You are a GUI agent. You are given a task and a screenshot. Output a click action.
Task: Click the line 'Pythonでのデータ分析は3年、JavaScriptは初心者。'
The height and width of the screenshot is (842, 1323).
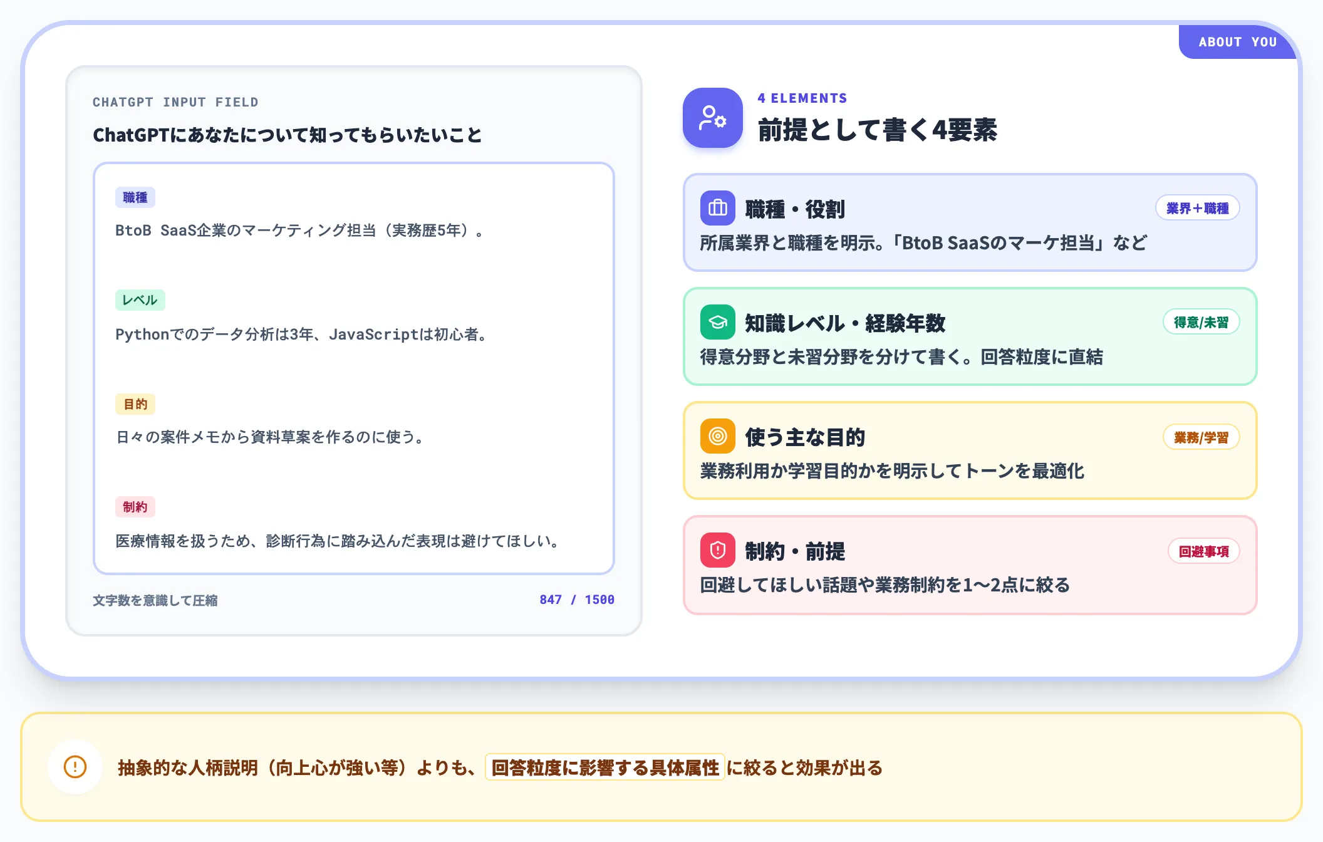click(x=302, y=335)
